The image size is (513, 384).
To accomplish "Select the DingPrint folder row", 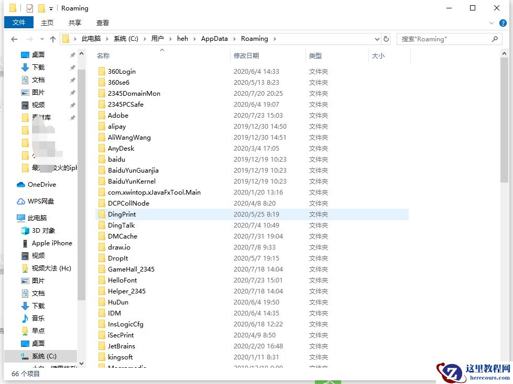I will tap(252, 214).
